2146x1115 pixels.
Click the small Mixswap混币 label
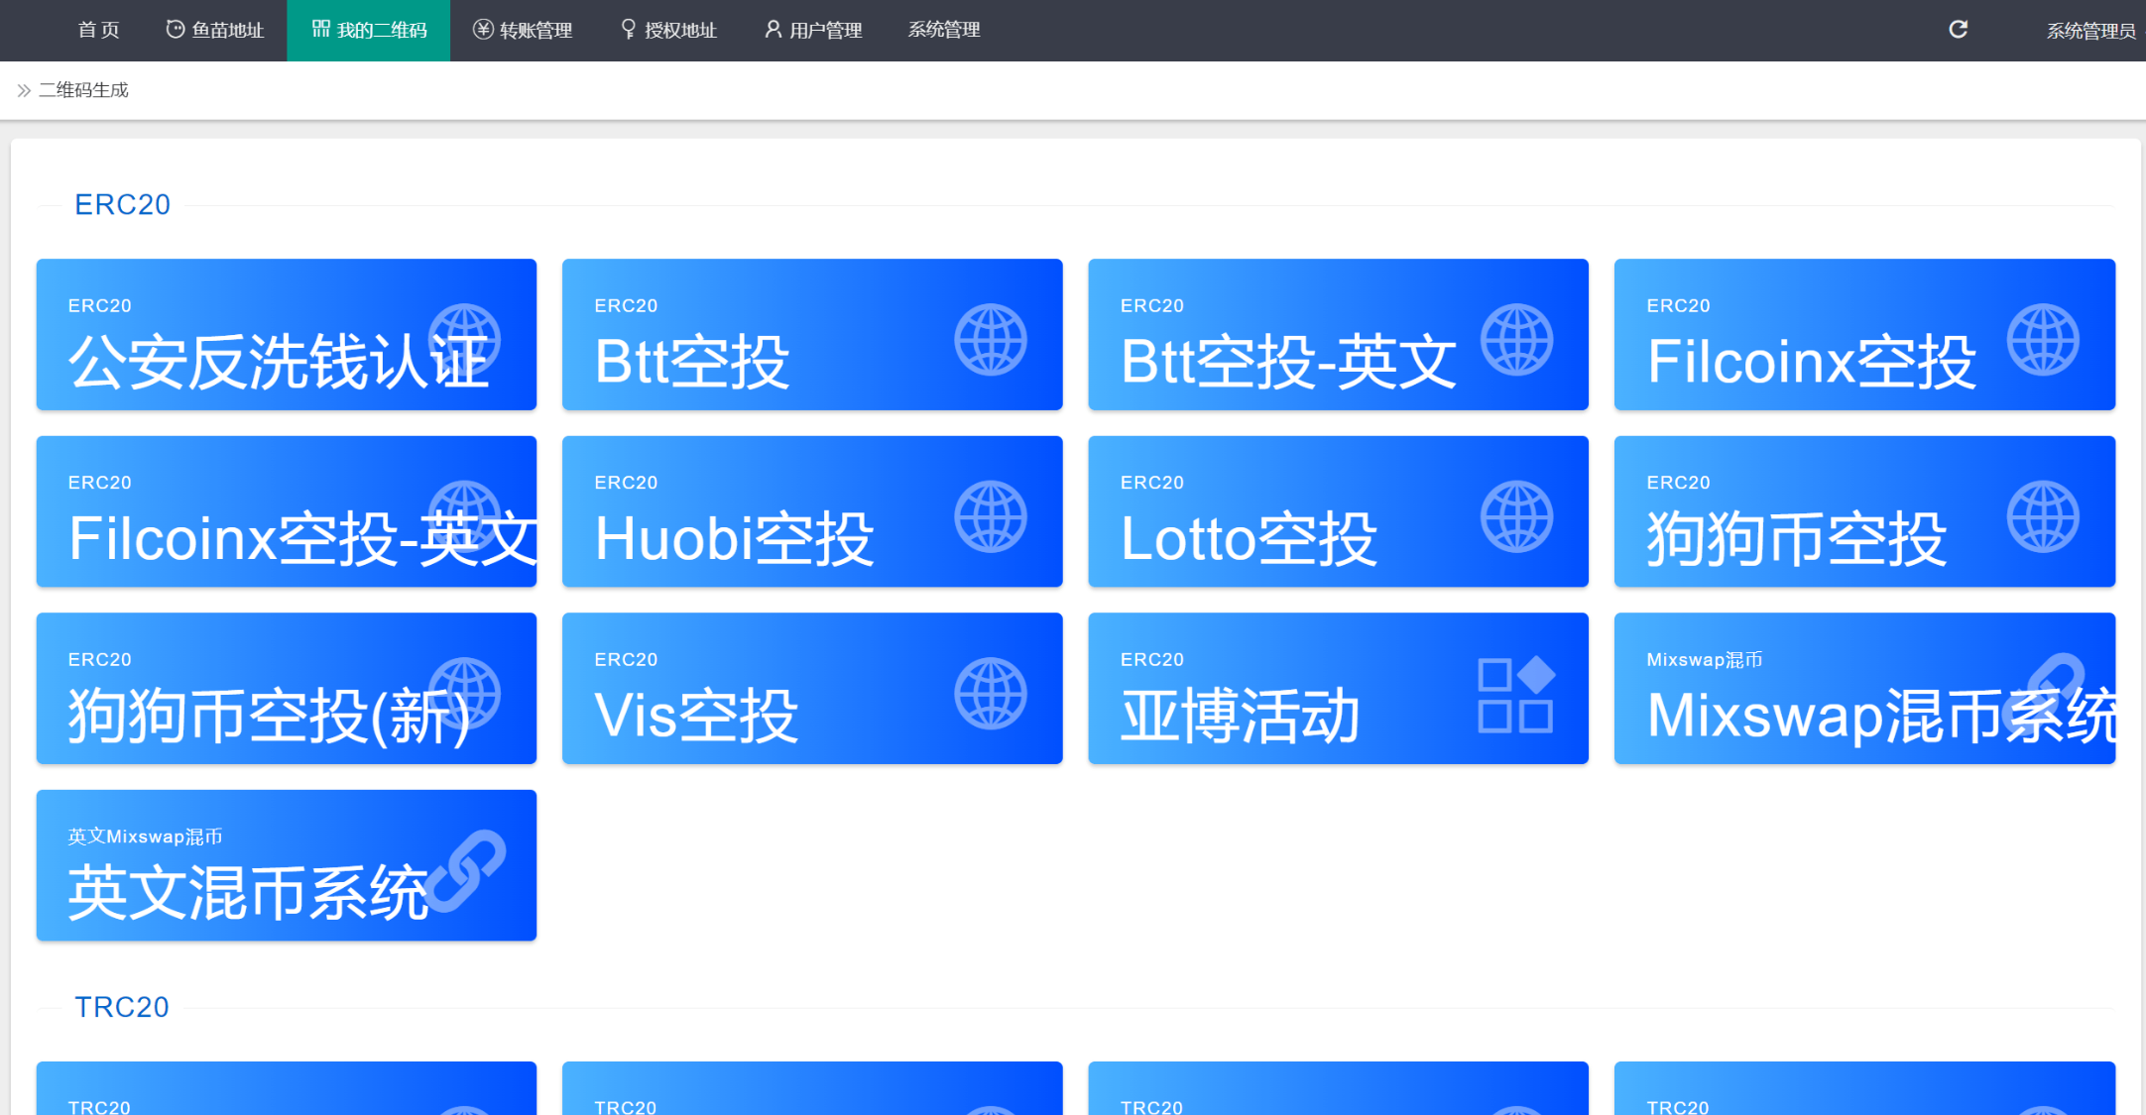click(1704, 660)
